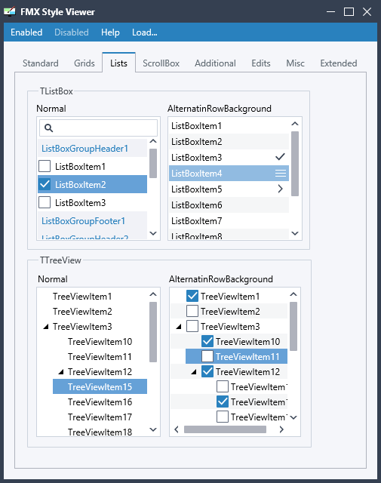
Task: Click the scroll-down arrow of the Normal TreeView
Action: coord(153,429)
